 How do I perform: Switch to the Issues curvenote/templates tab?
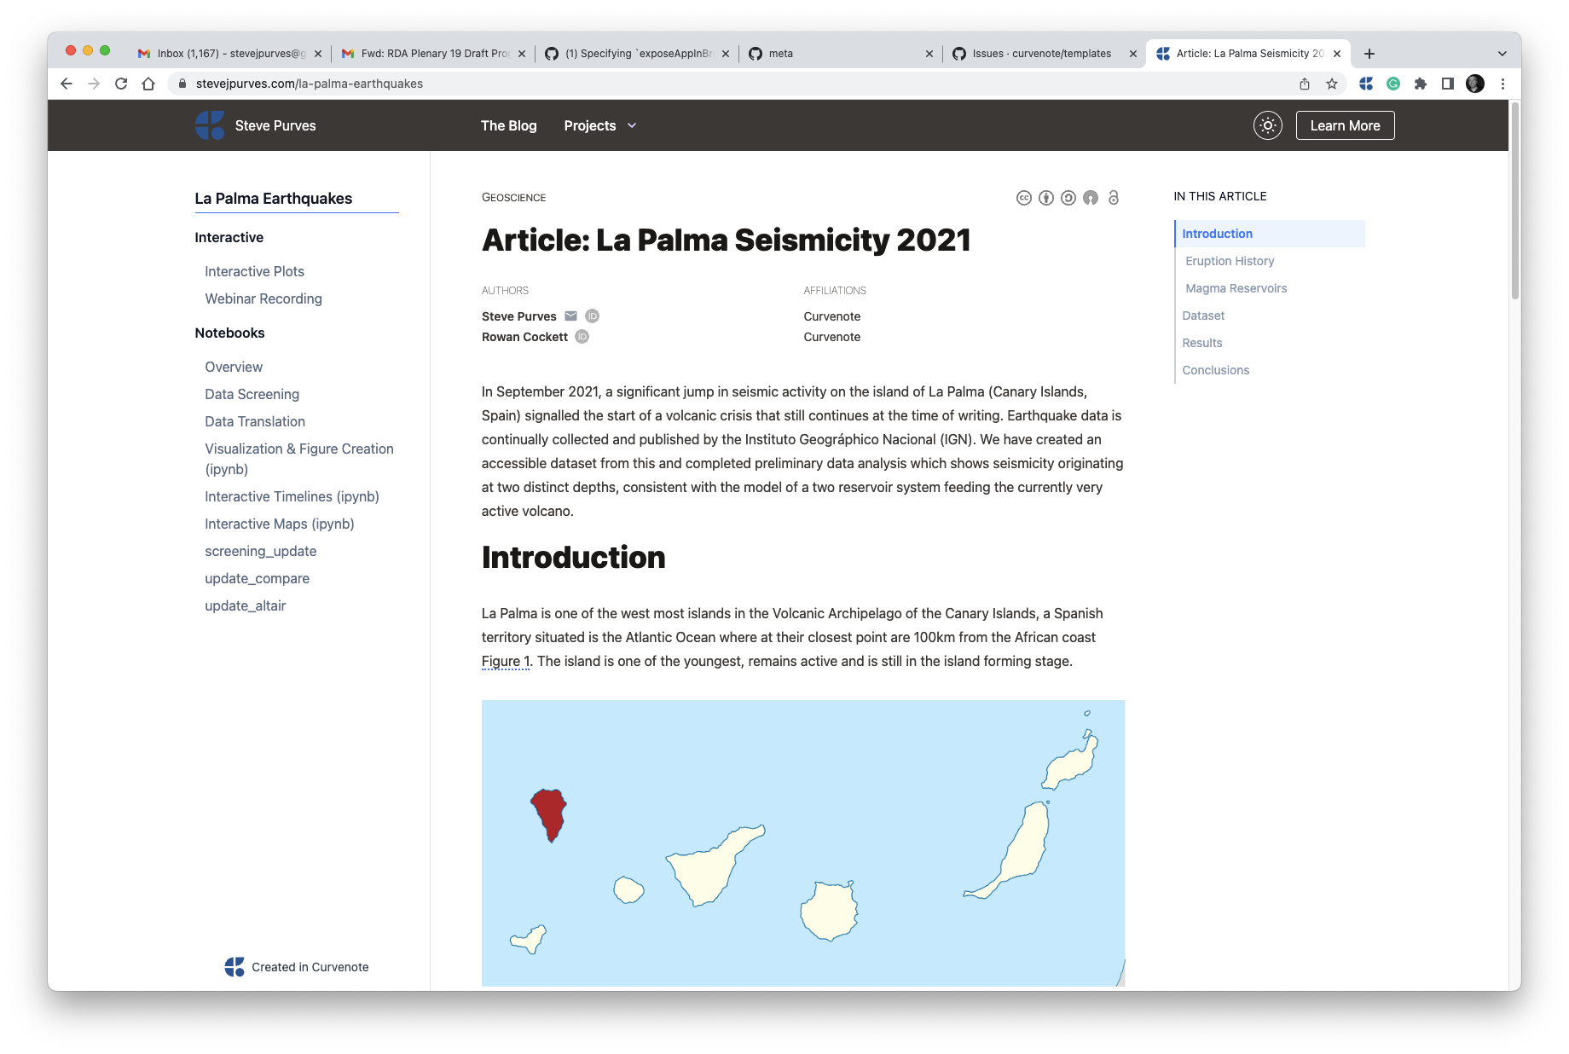(x=1041, y=54)
